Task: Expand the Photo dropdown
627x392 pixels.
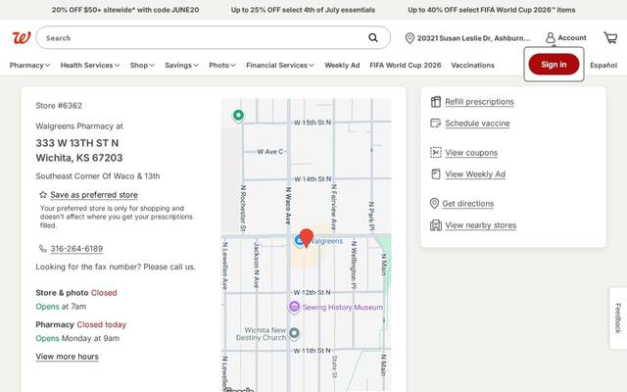Action: pos(222,66)
